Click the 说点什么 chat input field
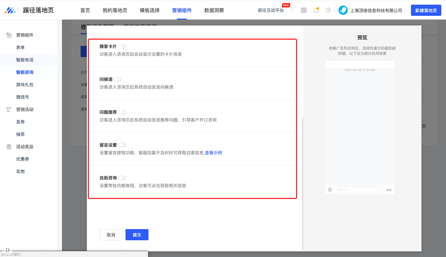Viewport: 446px width, 257px height. pos(359,189)
